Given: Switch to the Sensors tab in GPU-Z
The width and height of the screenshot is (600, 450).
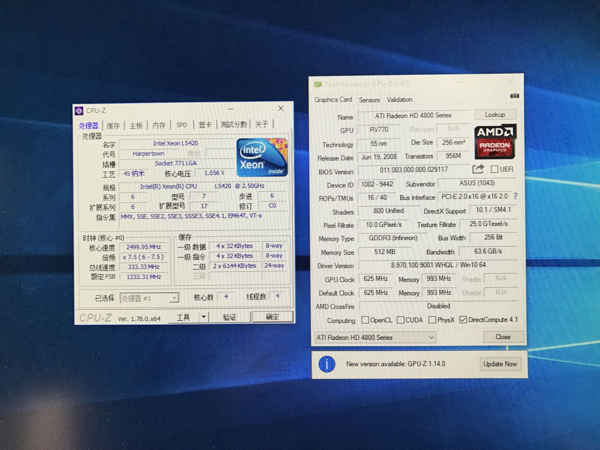Looking at the screenshot, I should coord(369,100).
